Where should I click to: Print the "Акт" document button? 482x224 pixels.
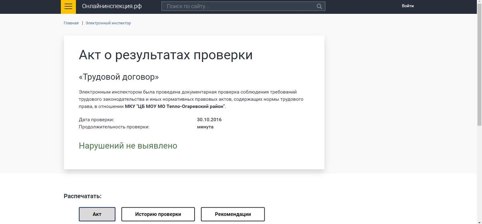(97, 214)
